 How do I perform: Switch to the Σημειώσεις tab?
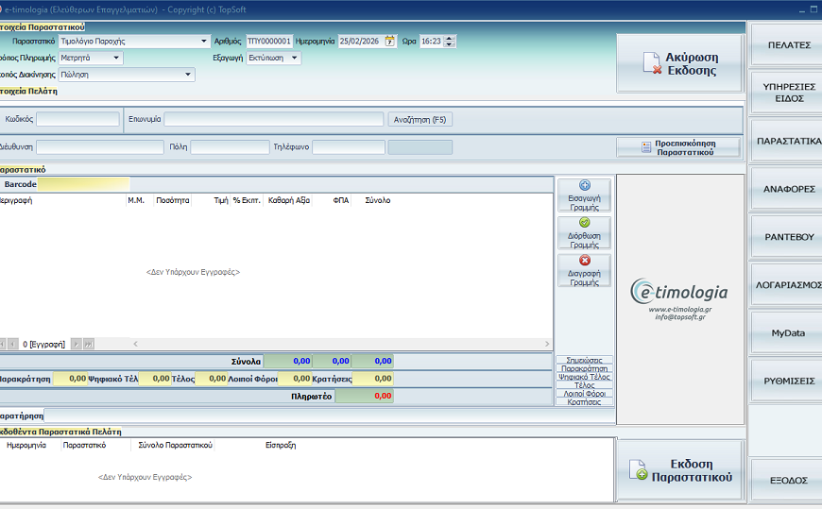coord(584,360)
